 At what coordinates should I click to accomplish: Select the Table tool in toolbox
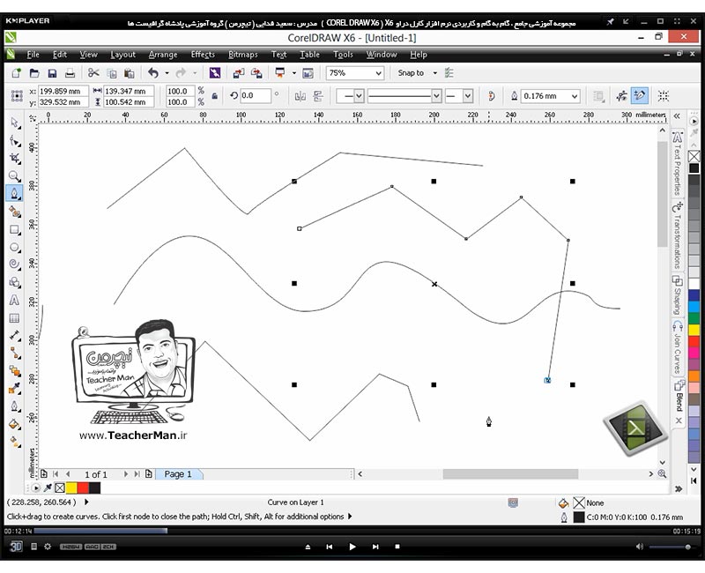[x=14, y=318]
